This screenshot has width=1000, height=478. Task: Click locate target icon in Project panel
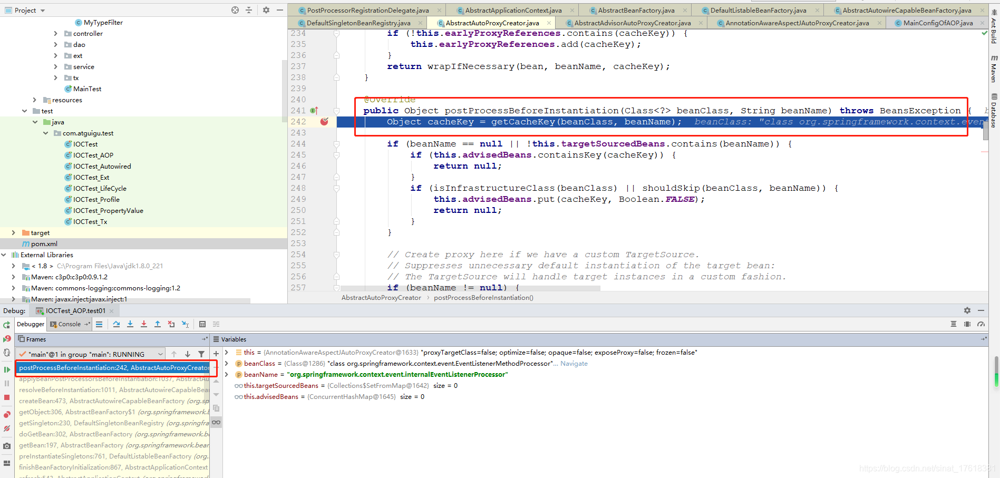[235, 10]
